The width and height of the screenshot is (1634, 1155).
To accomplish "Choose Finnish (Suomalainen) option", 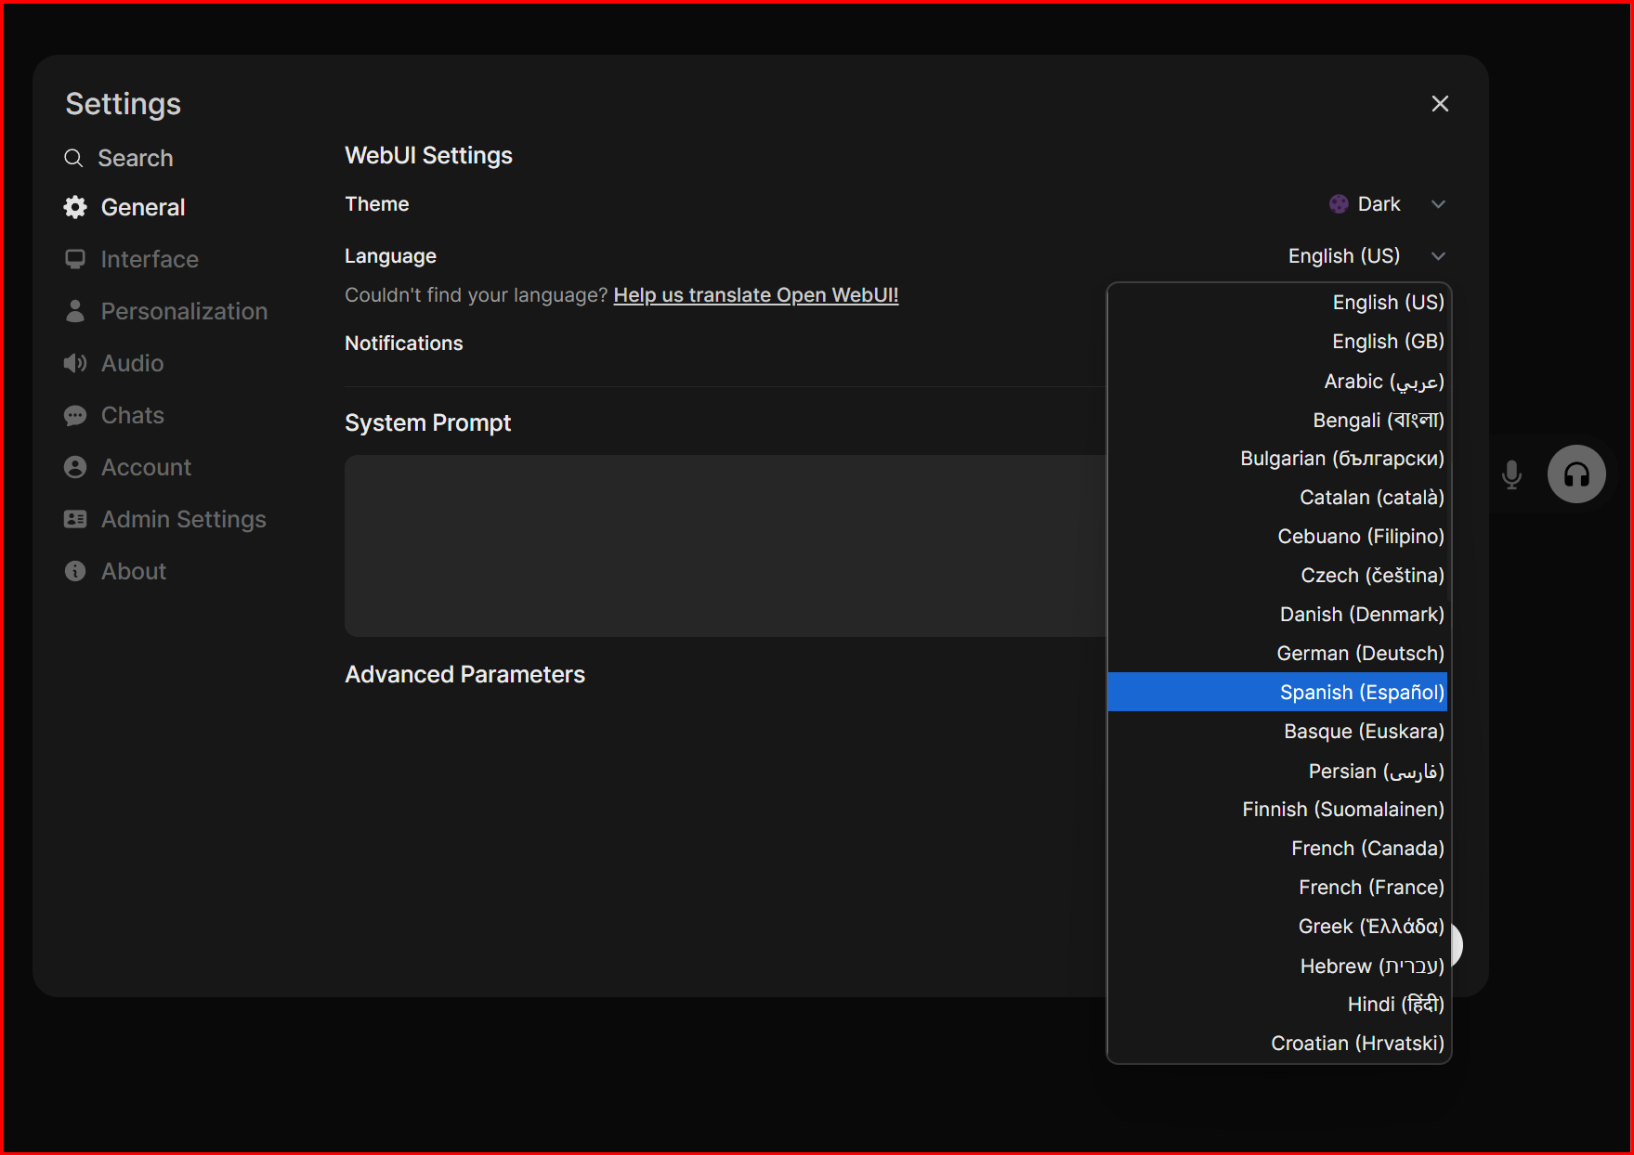I will tap(1278, 810).
